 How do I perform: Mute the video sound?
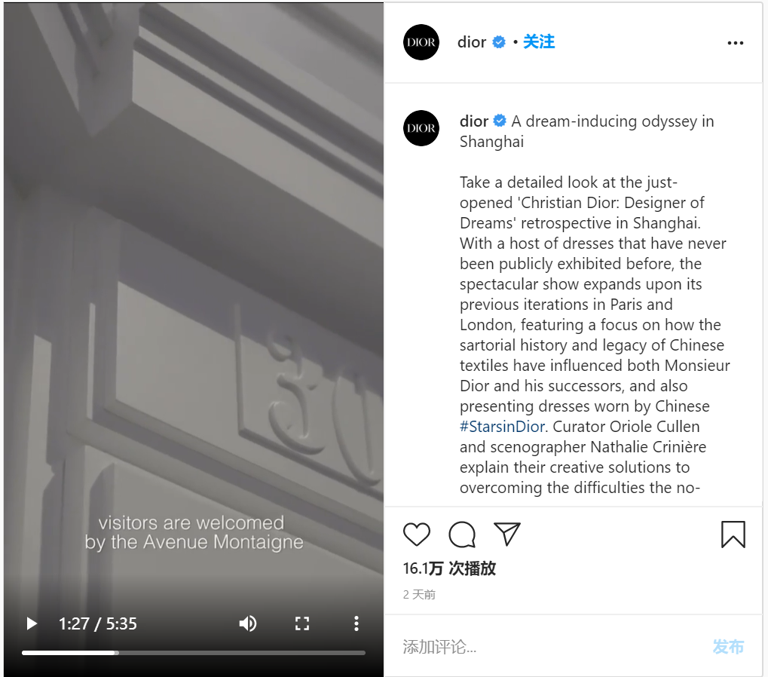tap(248, 623)
